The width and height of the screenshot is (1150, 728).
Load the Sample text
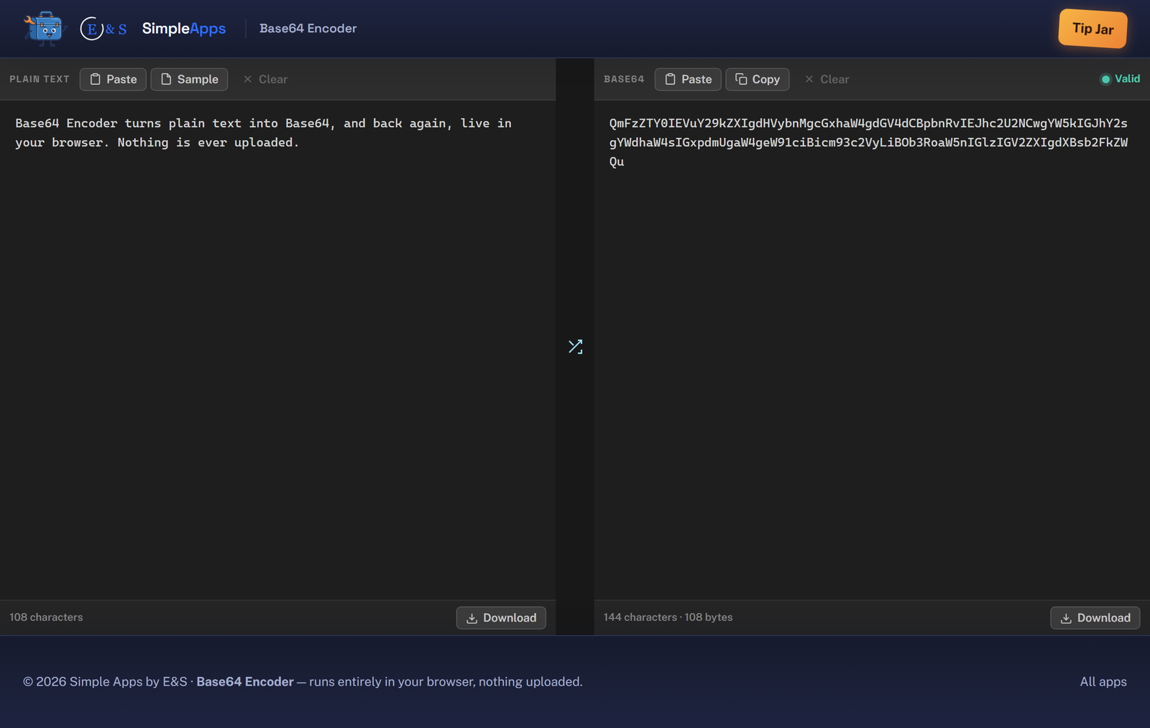[x=189, y=79]
